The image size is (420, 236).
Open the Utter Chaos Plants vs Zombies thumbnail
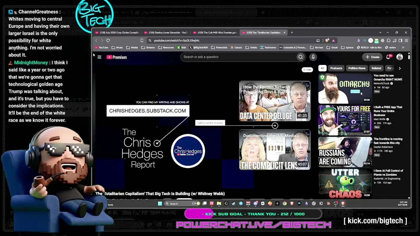tap(345, 184)
